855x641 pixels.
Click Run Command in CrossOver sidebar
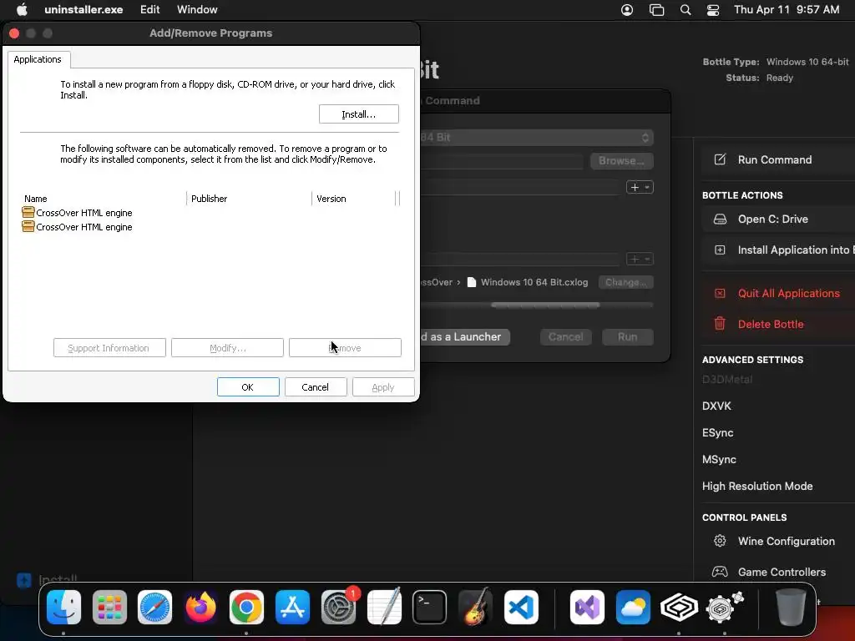[x=778, y=159]
